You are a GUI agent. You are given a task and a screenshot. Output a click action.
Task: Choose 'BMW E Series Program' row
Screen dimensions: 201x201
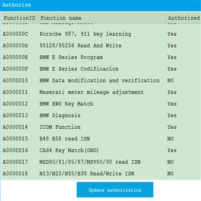pyautogui.click(x=71, y=57)
